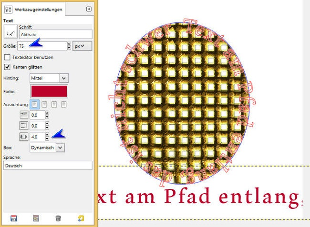Increase font size with up stepper

69,44
